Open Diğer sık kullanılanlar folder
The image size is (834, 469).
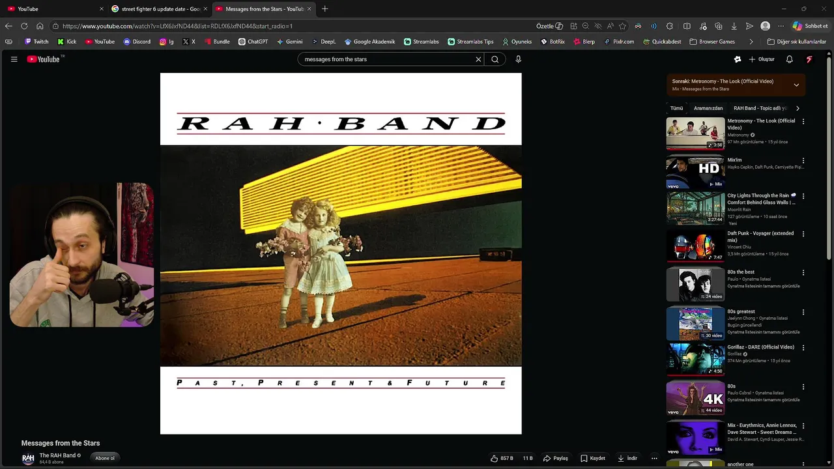(796, 42)
